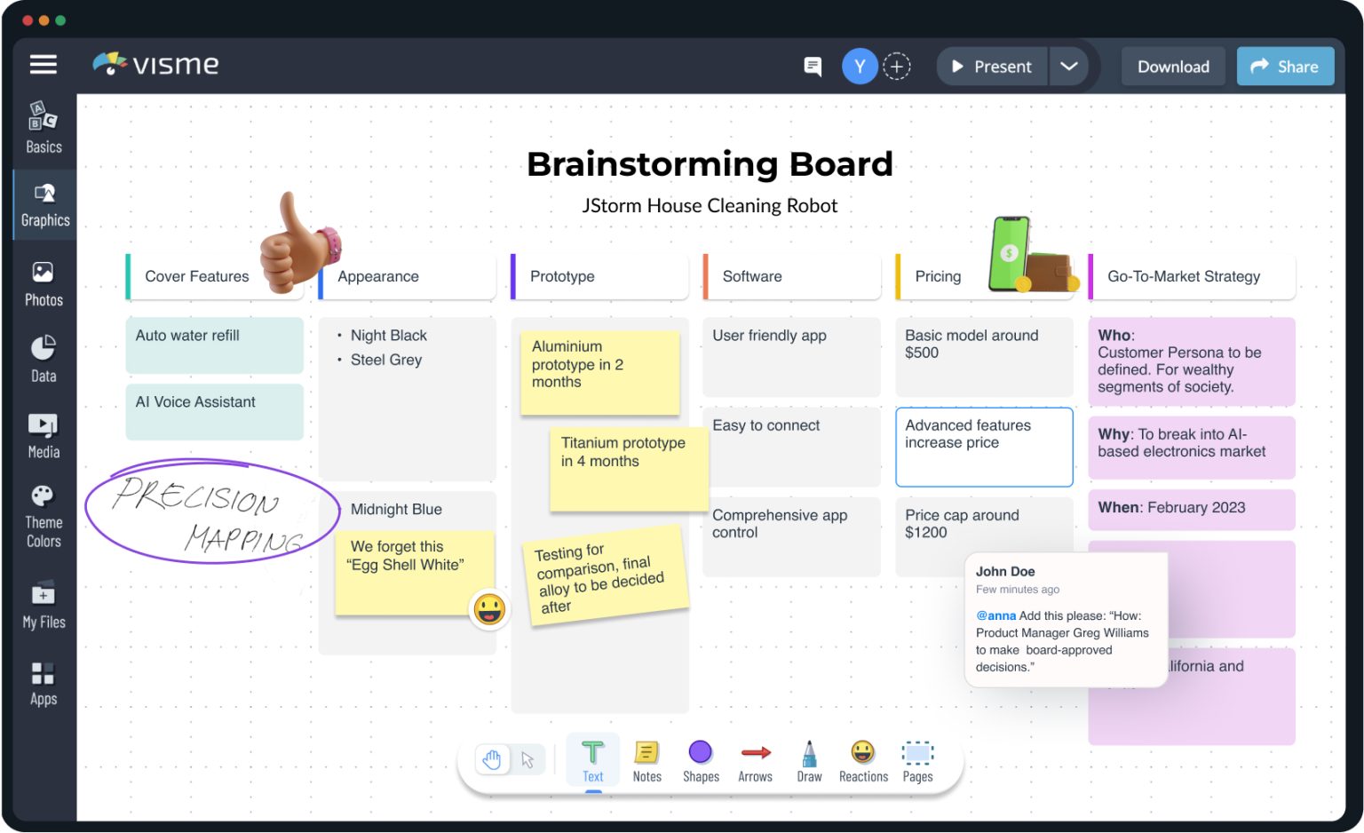This screenshot has width=1364, height=833.
Task: Open the Pages panel
Action: pos(917,759)
